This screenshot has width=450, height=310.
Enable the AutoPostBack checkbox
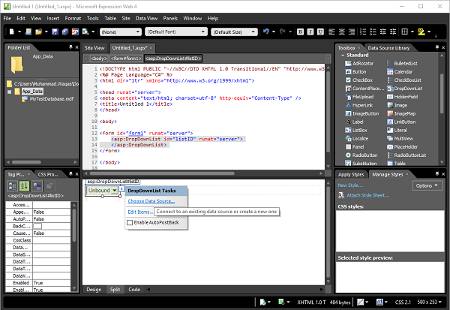(130, 223)
